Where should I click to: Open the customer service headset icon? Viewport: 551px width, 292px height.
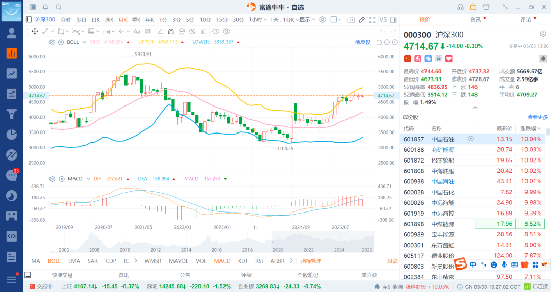461,7
